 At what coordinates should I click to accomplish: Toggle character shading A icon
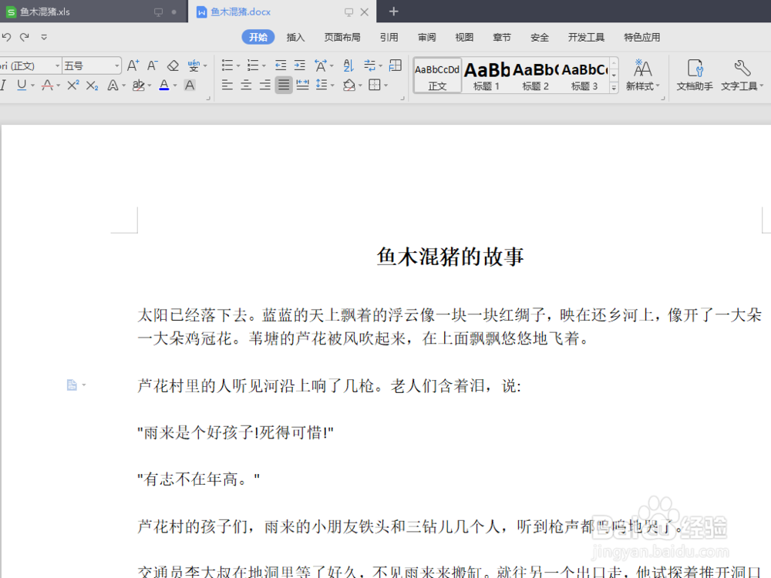point(190,85)
